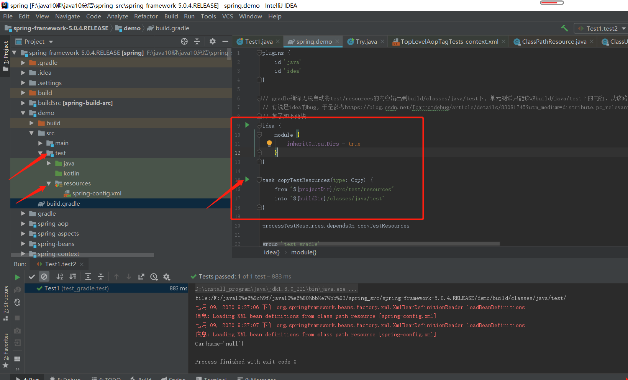Viewport: 628px width, 380px height.
Task: Open the Project view dropdown
Action: [51, 41]
